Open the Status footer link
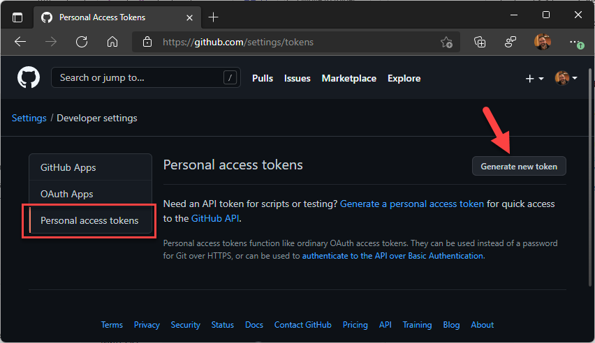Image resolution: width=595 pixels, height=343 pixels. point(222,325)
